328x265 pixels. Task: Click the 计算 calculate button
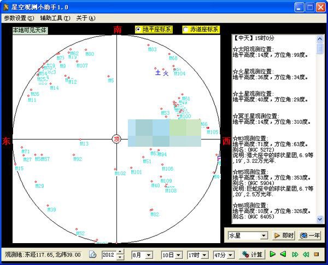pos(253,255)
